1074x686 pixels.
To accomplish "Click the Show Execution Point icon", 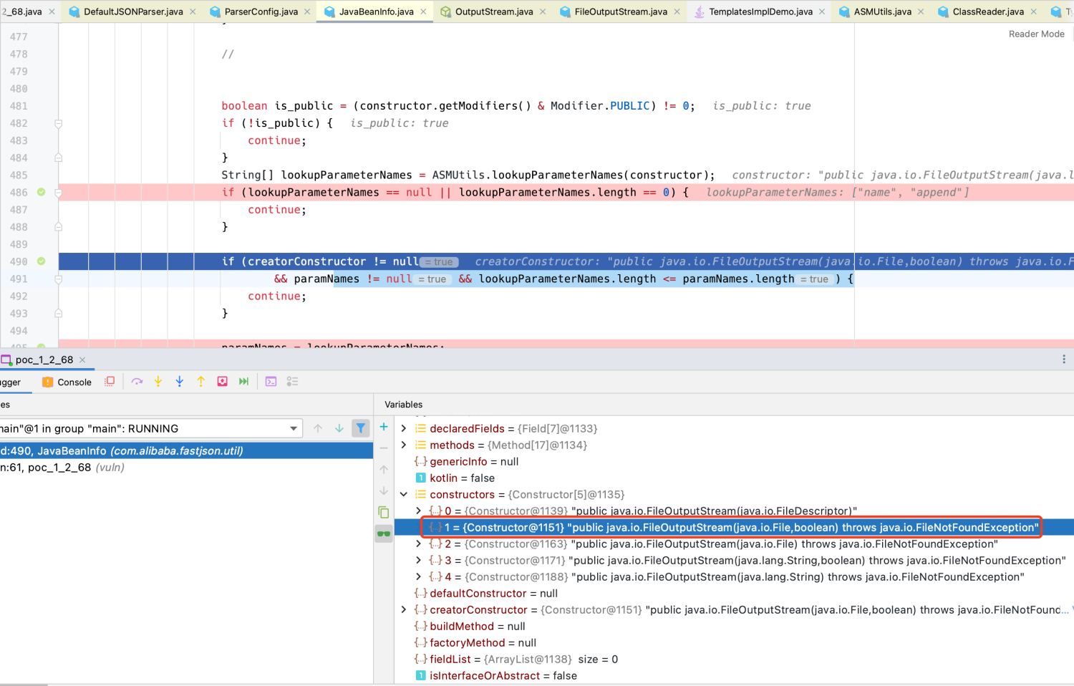I will click(x=110, y=382).
